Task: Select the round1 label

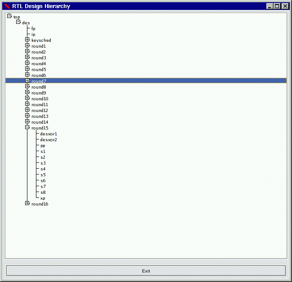Action: click(x=39, y=46)
